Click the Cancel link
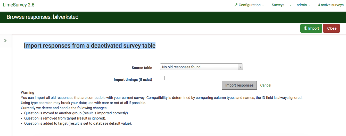This screenshot has height=136, width=346. click(x=266, y=85)
